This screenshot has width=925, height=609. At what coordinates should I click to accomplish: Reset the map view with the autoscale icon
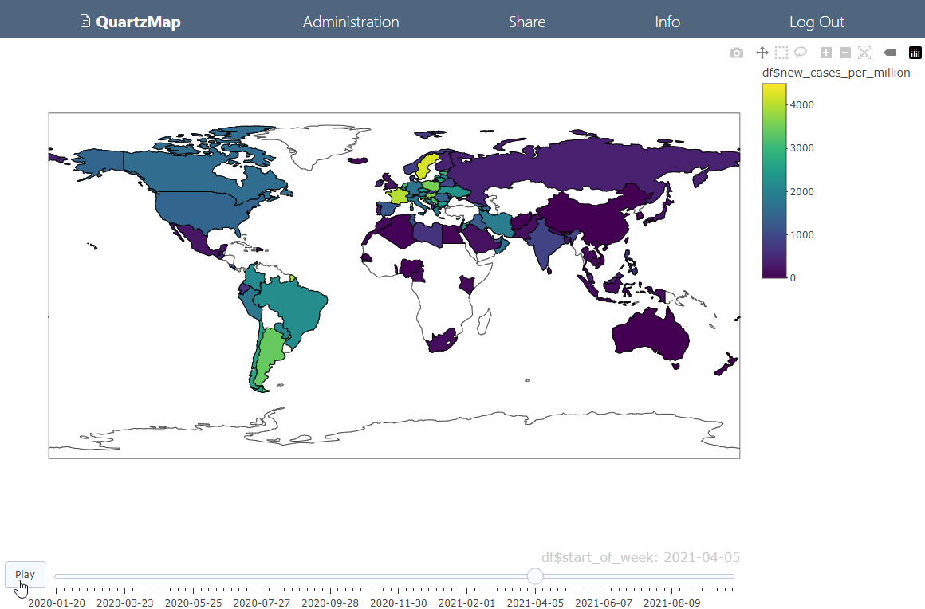point(864,53)
